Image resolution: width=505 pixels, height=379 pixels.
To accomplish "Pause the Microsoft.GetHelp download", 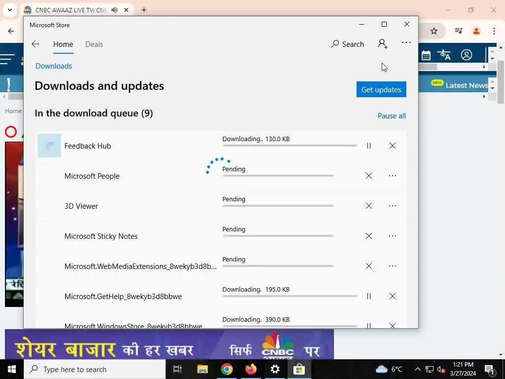I will pos(369,296).
